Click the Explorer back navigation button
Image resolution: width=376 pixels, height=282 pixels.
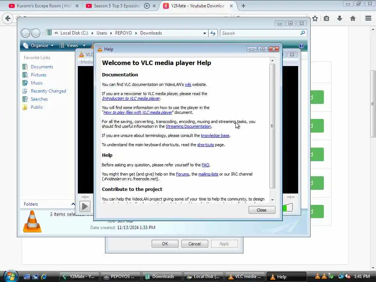click(x=25, y=33)
